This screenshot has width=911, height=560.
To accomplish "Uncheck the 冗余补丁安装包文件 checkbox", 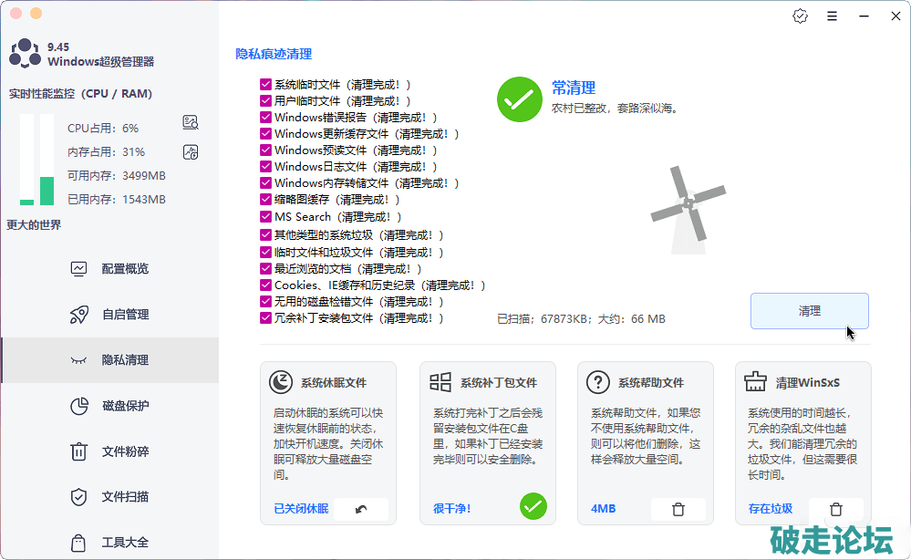I will click(x=265, y=318).
